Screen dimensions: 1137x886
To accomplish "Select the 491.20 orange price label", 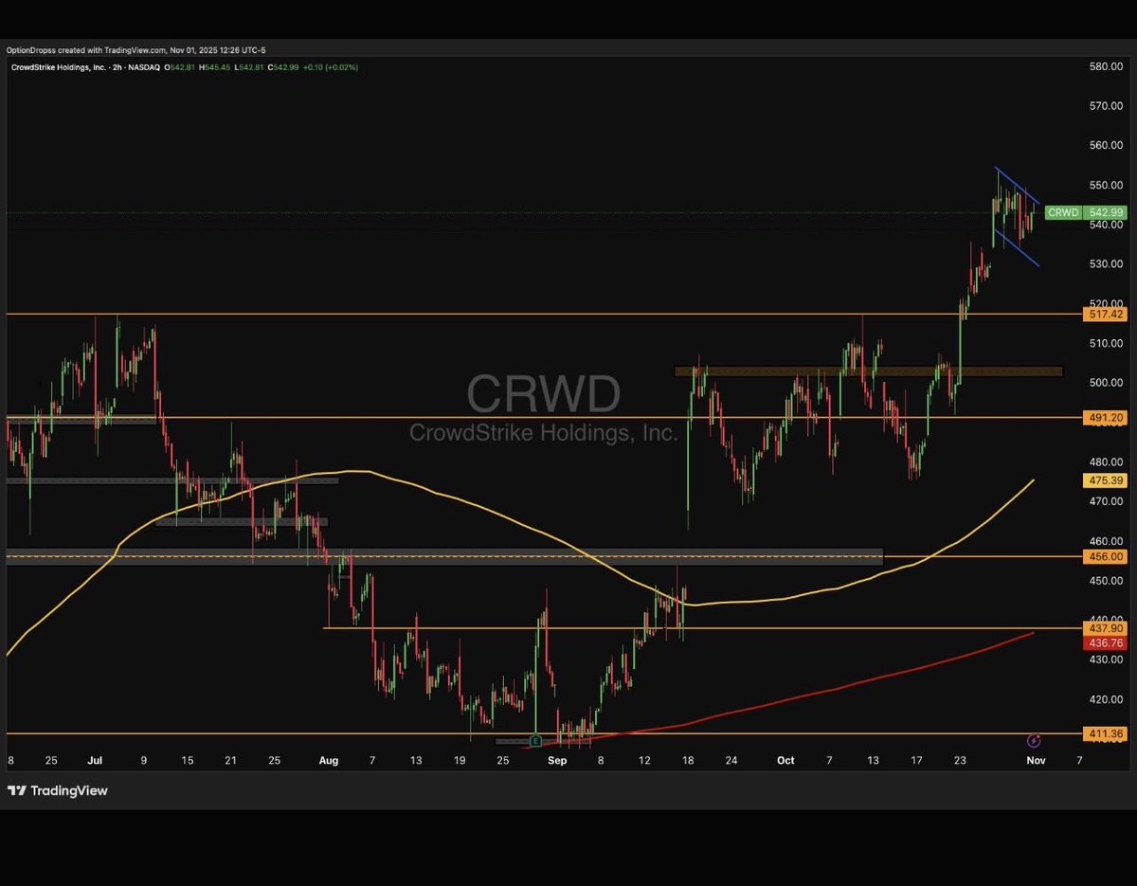I will (x=1104, y=417).
